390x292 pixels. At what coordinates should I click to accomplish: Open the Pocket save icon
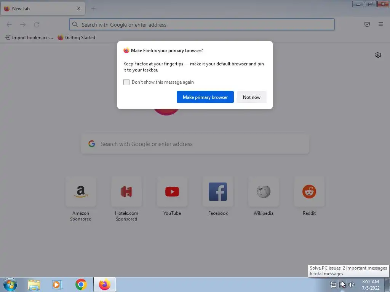(367, 24)
